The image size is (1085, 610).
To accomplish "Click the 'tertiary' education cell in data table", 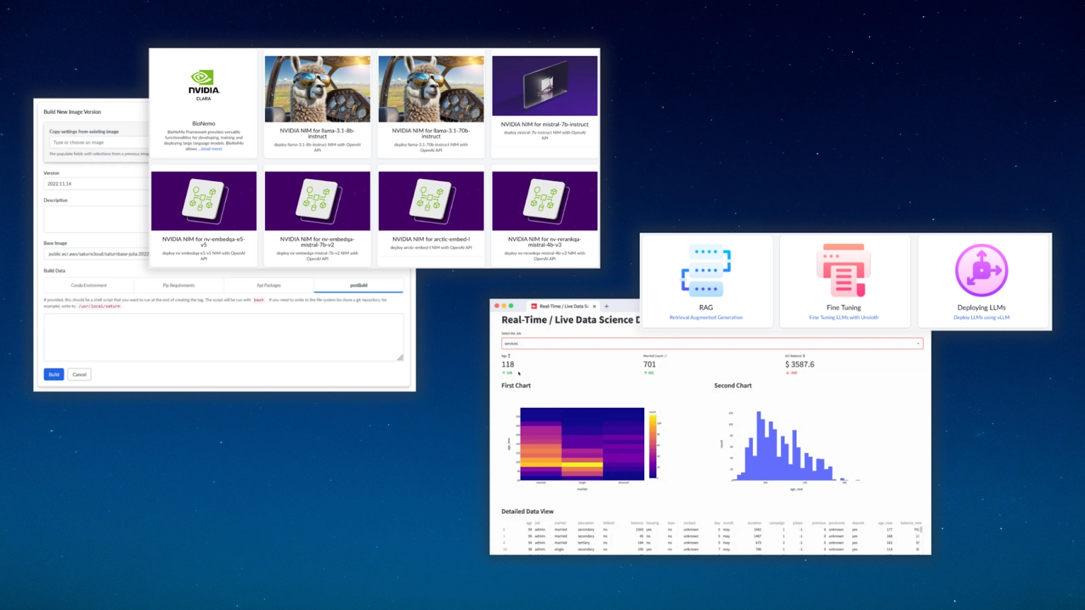I will pos(584,543).
